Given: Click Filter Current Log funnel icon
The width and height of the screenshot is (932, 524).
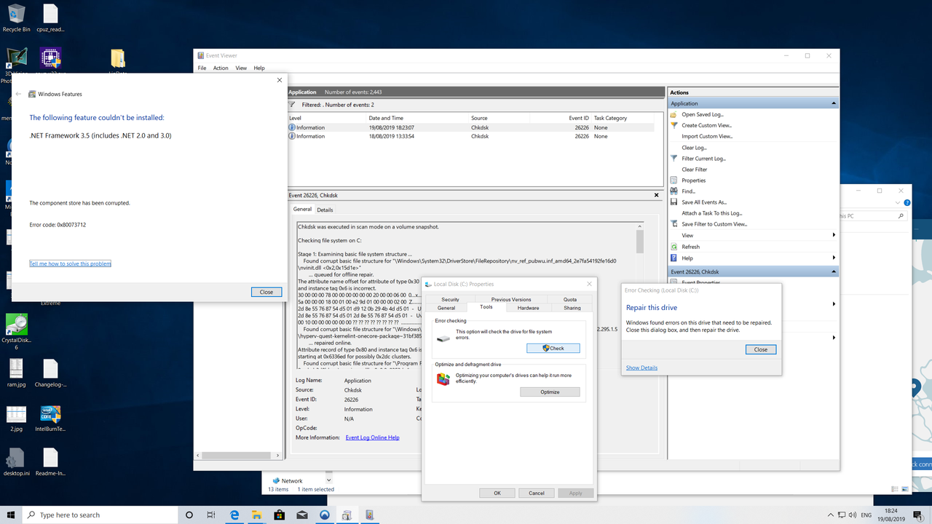Looking at the screenshot, I should pyautogui.click(x=674, y=158).
